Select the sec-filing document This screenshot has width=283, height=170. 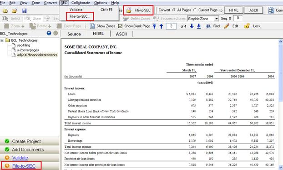[x=24, y=45]
